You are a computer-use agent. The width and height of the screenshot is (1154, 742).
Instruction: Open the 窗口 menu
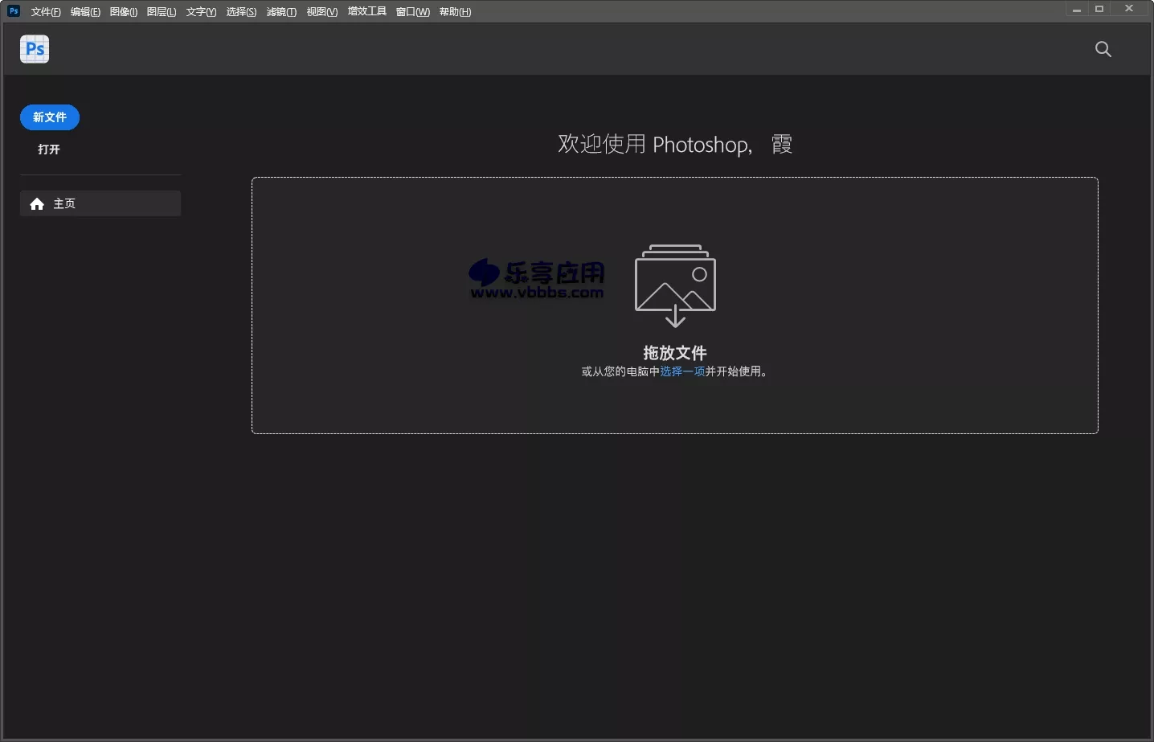pos(412,11)
